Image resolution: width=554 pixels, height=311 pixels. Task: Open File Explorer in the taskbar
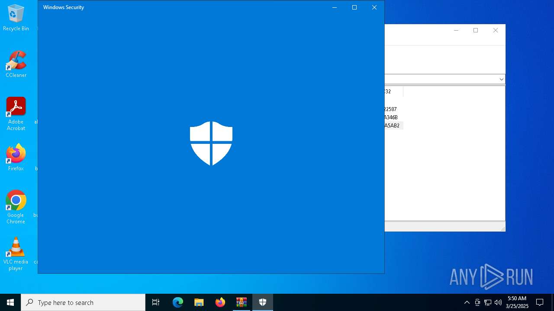pos(199,302)
